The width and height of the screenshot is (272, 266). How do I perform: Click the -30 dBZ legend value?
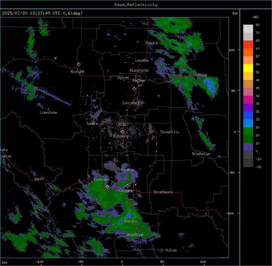tap(258, 167)
